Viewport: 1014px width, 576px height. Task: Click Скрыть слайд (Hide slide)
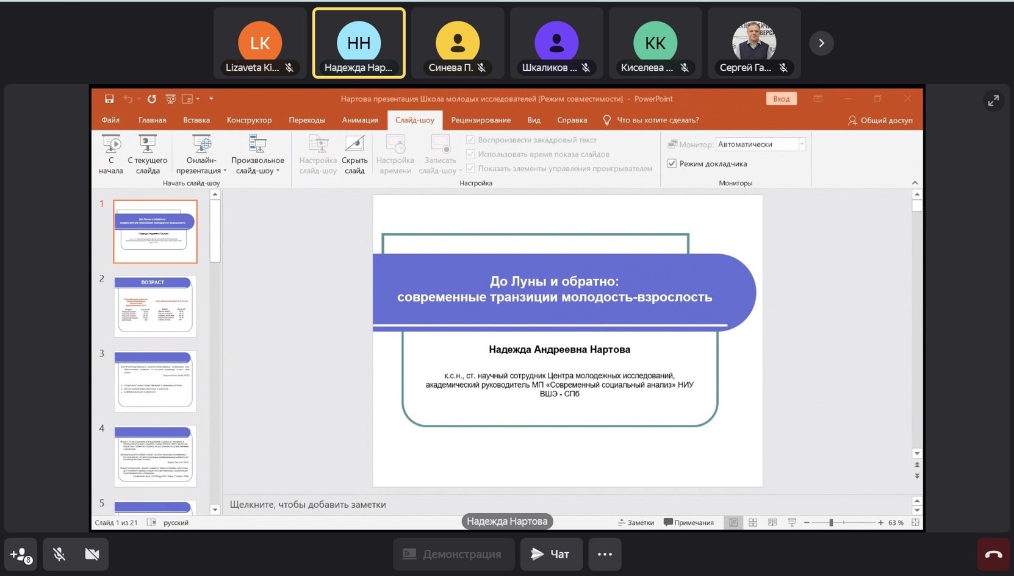coord(354,155)
